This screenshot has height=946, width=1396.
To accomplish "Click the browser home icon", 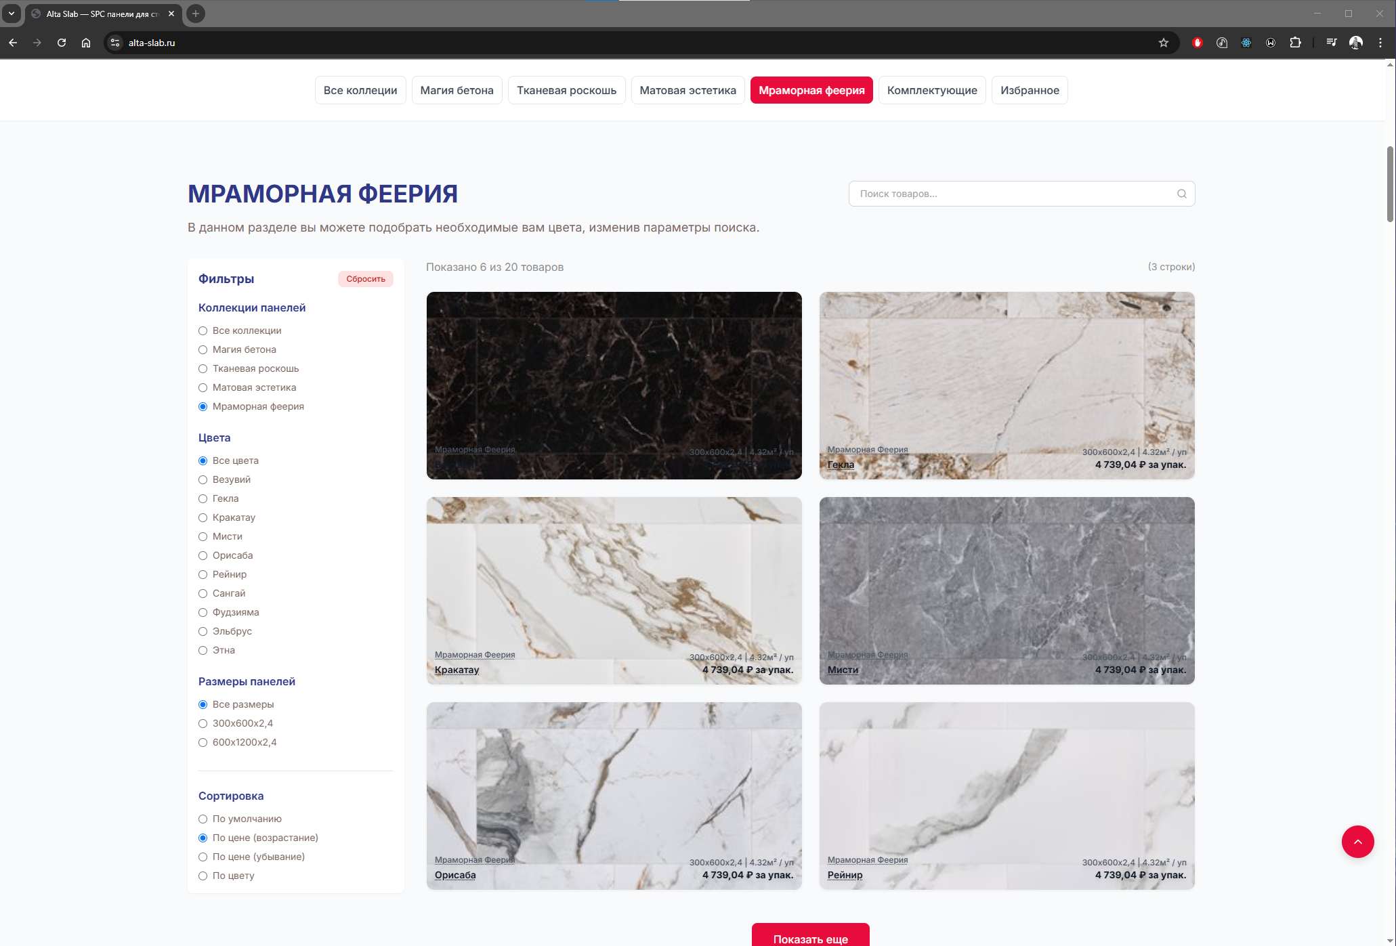I will tap(86, 43).
